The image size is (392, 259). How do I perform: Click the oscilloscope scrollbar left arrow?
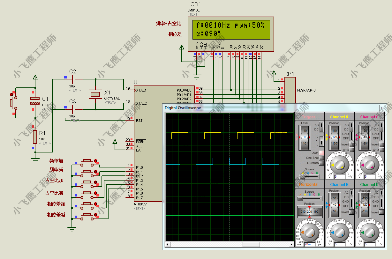click(x=168, y=245)
